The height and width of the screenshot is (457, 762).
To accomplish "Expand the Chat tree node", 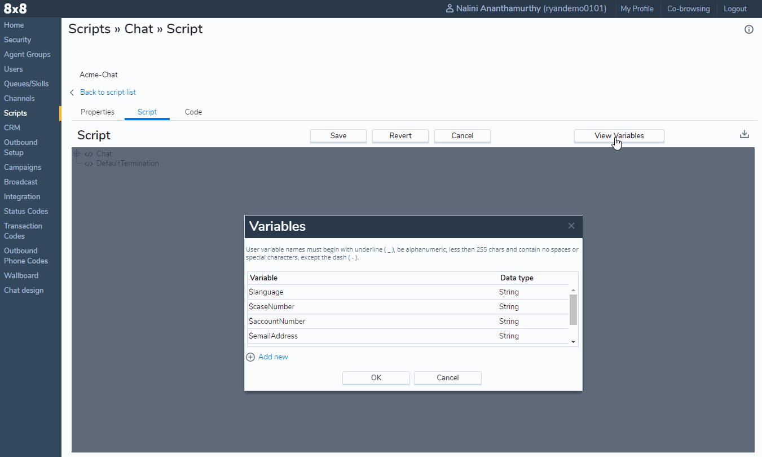I will 77,153.
